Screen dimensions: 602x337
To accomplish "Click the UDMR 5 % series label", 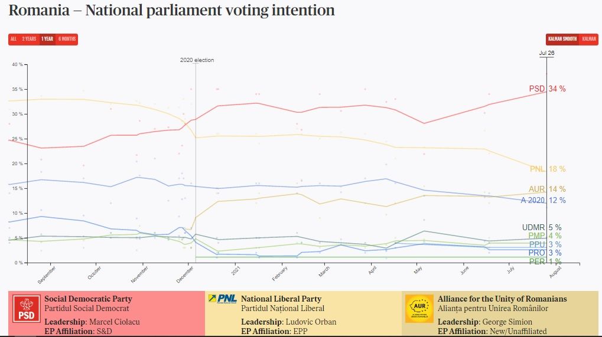I will point(542,227).
